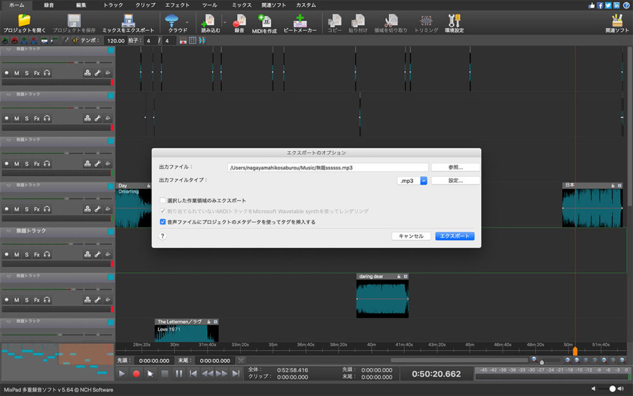633x396 pixels.
Task: Solo the Day Dreaming track with S
Action: click(27, 209)
